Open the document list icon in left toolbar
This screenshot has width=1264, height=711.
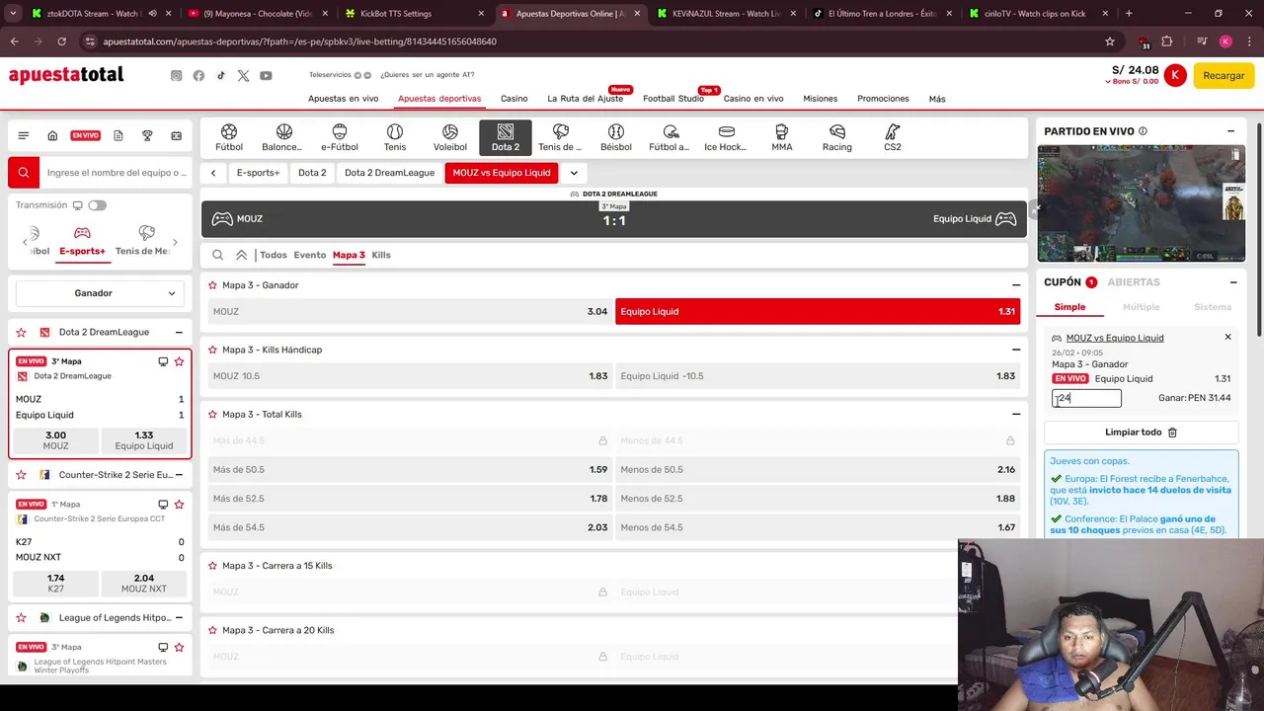coord(118,135)
